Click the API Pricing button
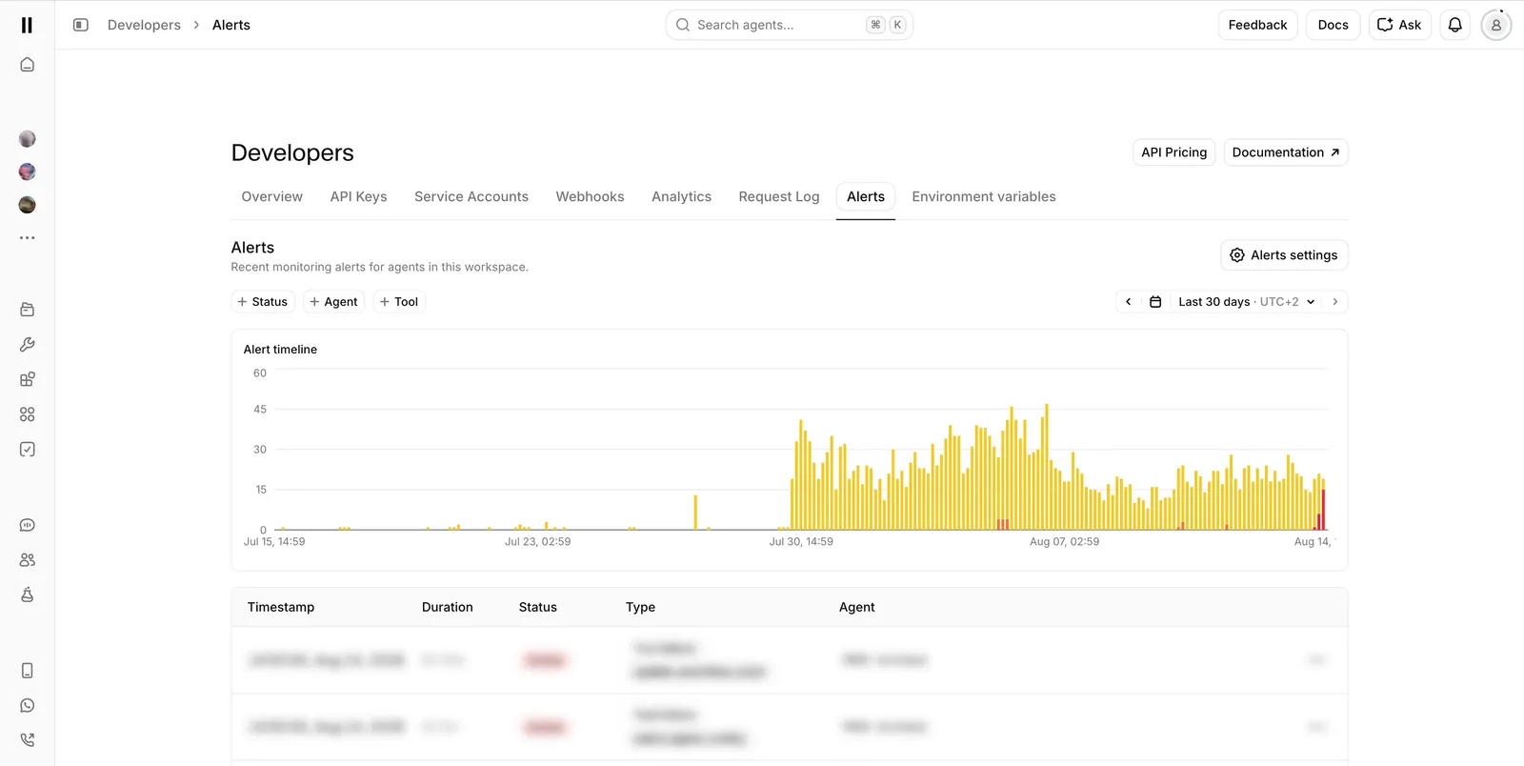Viewport: 1524px width, 766px height. [1174, 152]
